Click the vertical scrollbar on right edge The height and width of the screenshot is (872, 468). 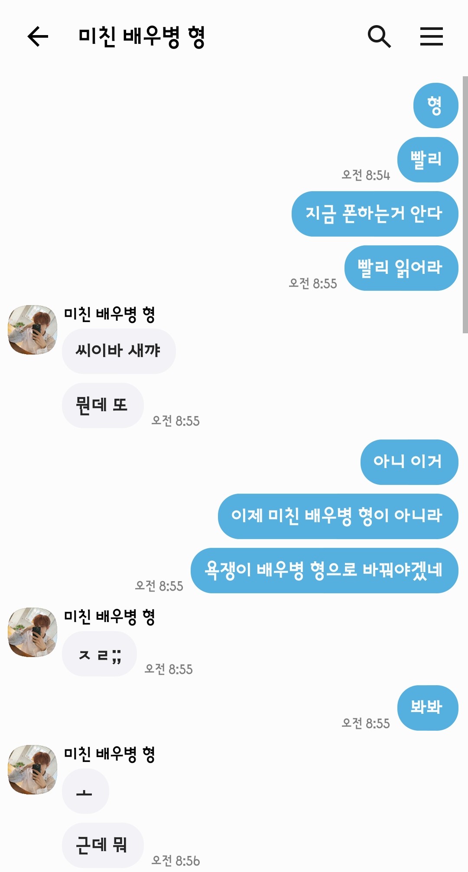(465, 205)
